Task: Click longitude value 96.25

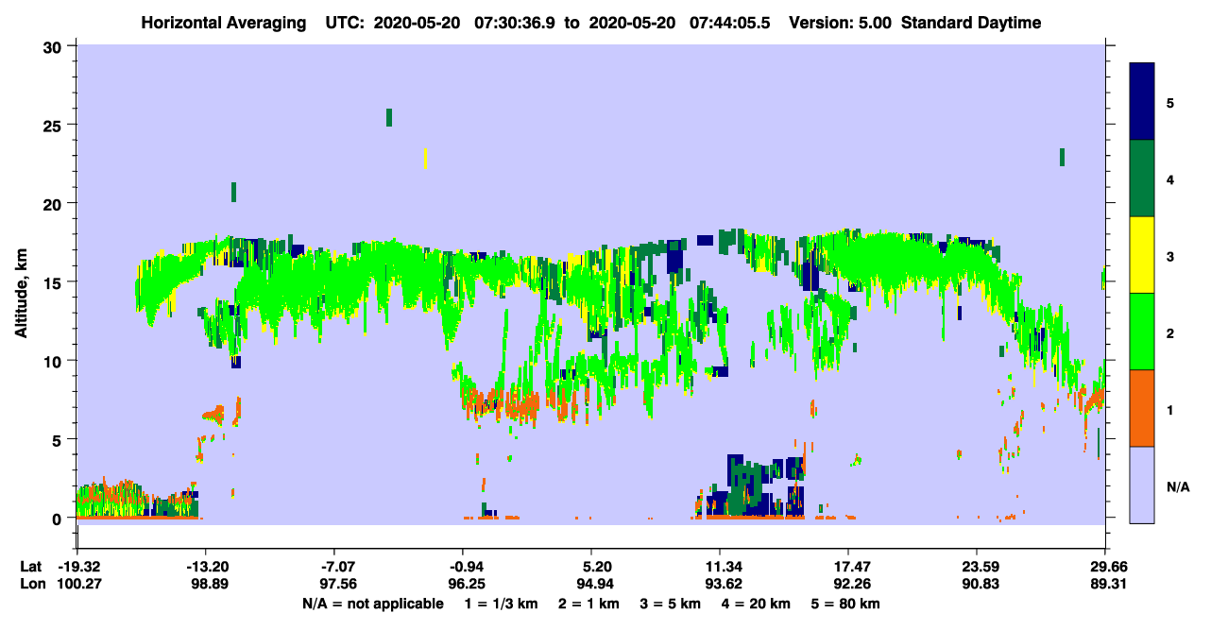Action: [466, 584]
